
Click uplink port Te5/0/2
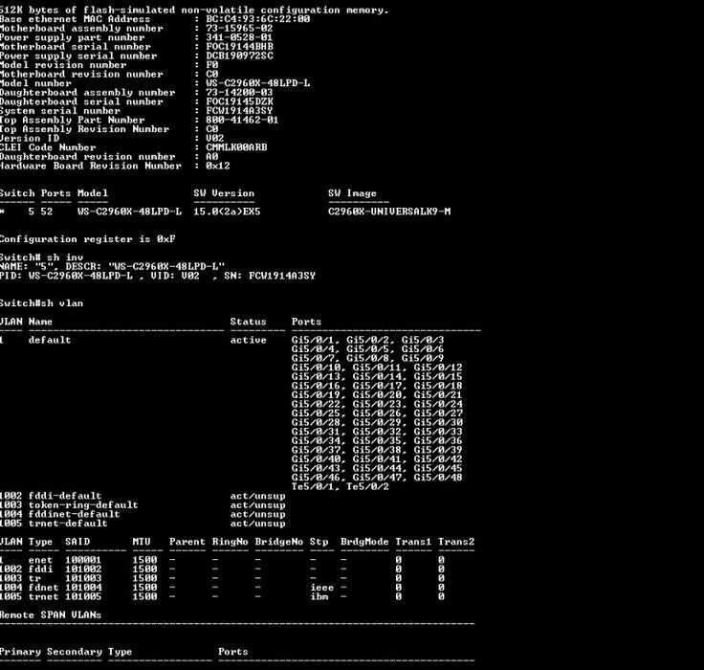click(x=367, y=486)
